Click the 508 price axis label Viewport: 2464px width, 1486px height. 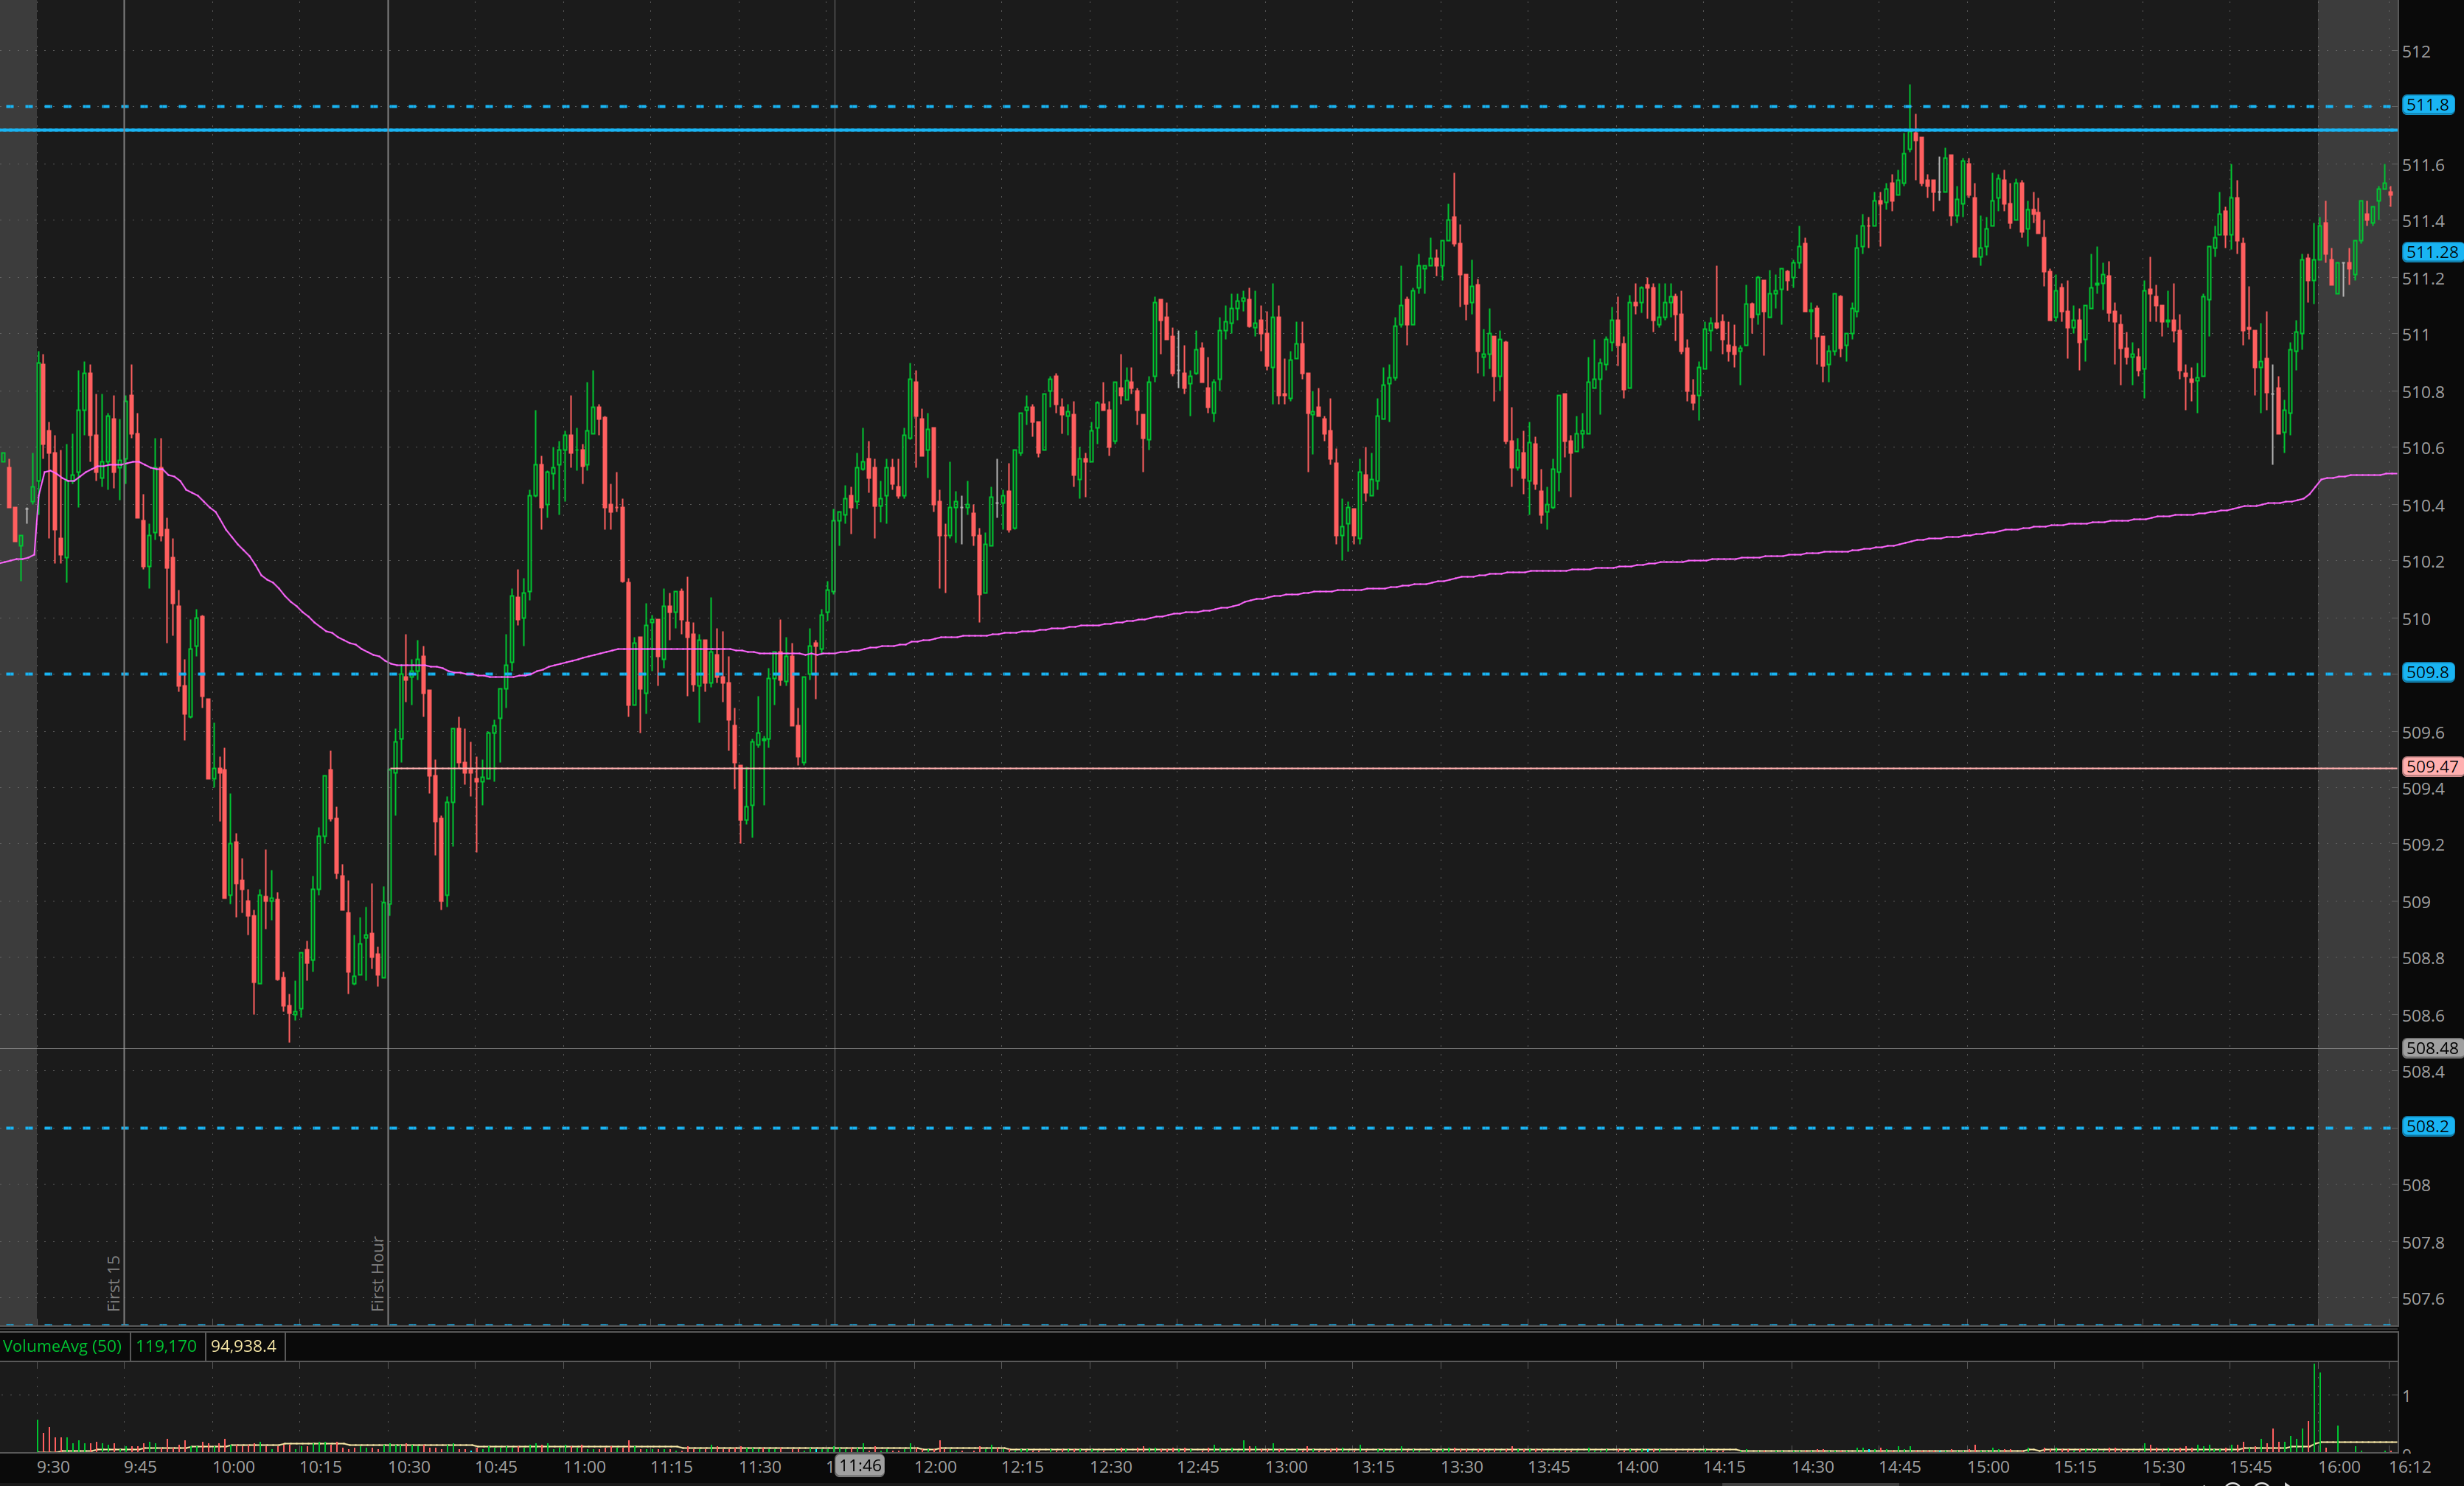(x=2416, y=1186)
